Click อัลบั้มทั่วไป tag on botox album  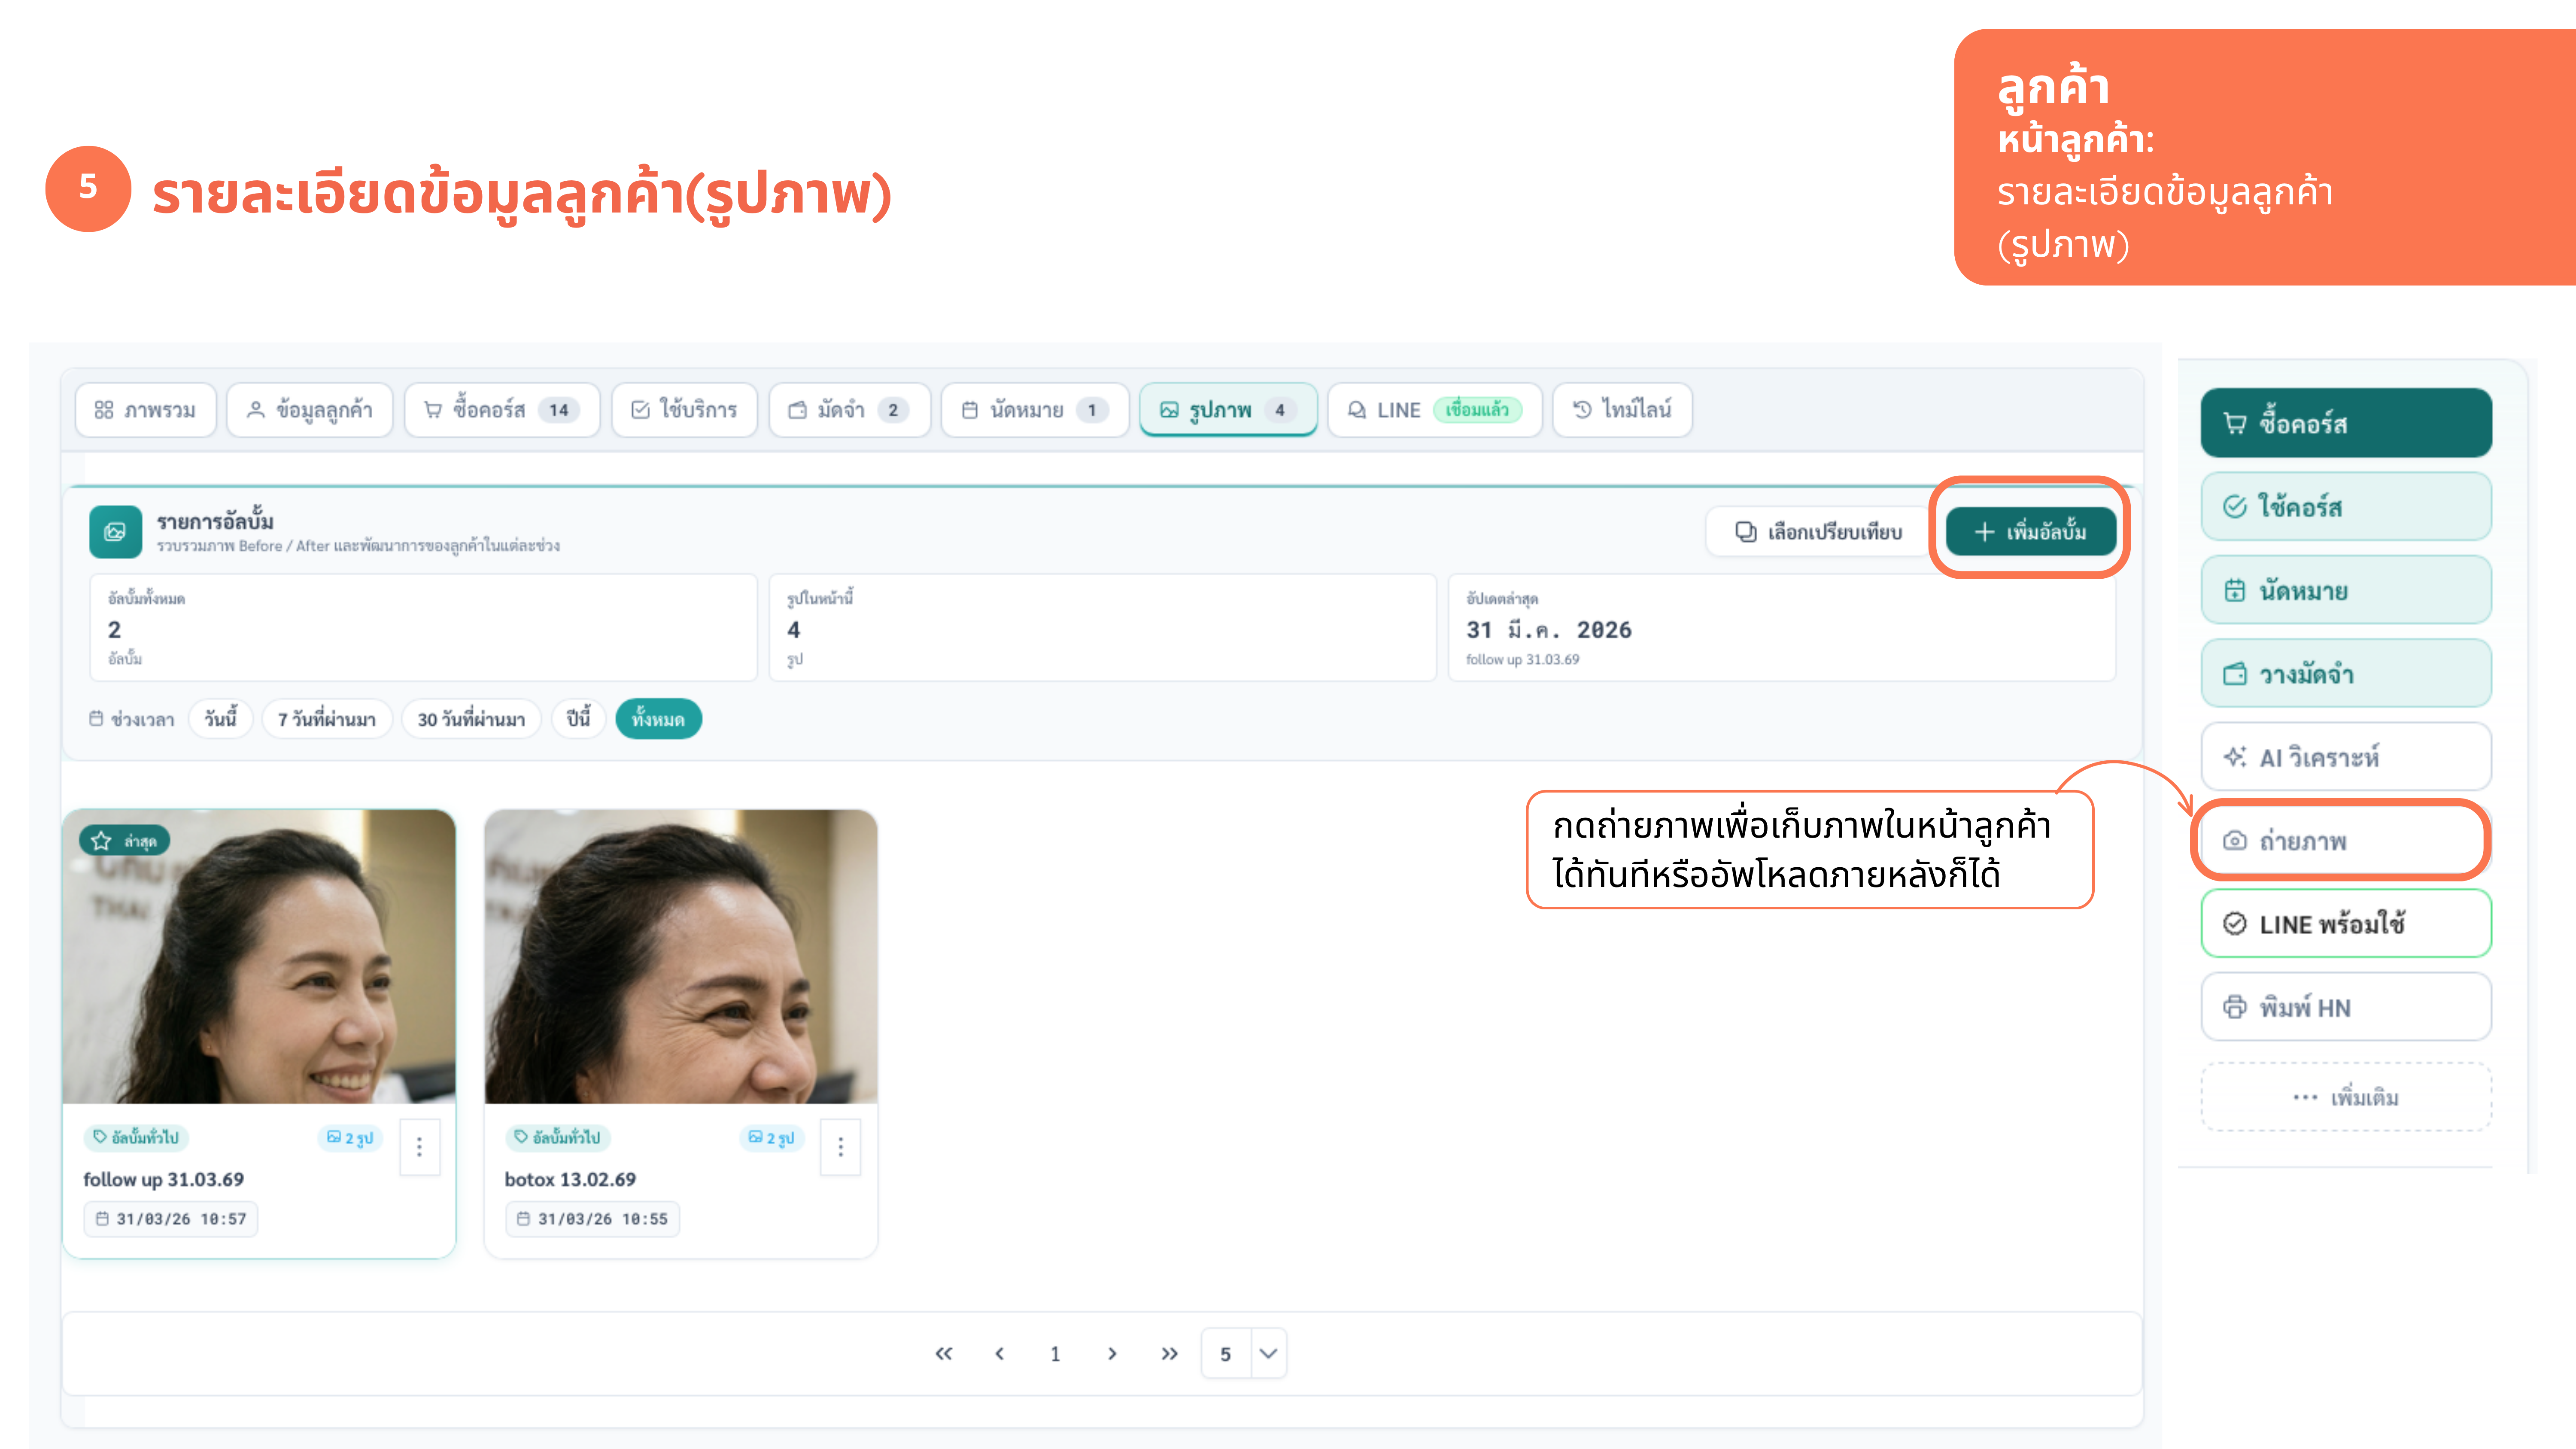point(558,1138)
